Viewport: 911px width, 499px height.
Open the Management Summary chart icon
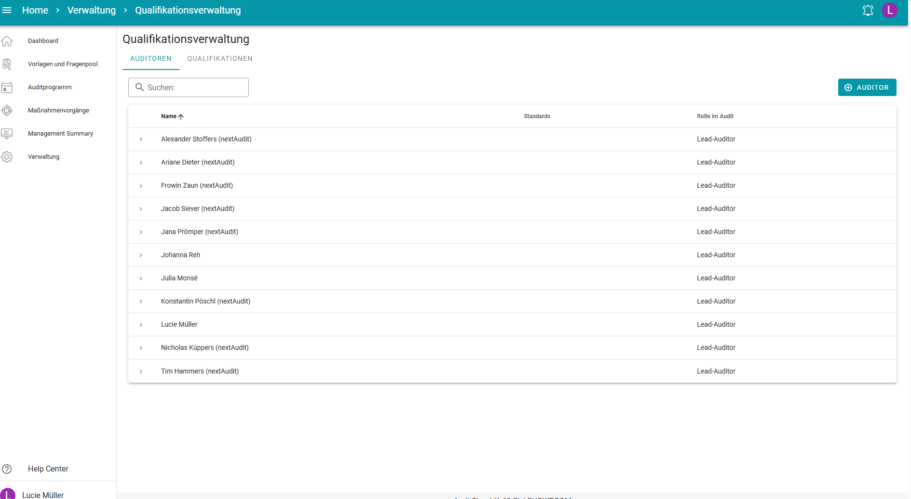coord(7,134)
